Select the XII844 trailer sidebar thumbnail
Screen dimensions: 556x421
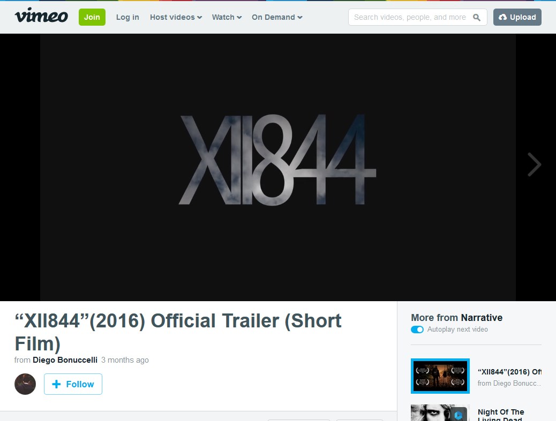440,376
